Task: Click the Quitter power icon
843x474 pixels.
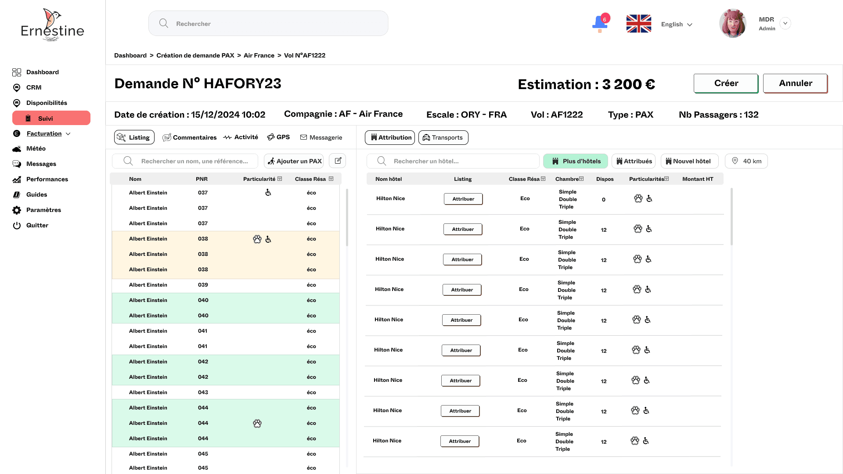Action: click(x=17, y=226)
